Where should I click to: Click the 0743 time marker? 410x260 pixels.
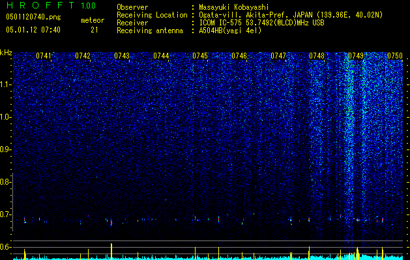(x=122, y=56)
